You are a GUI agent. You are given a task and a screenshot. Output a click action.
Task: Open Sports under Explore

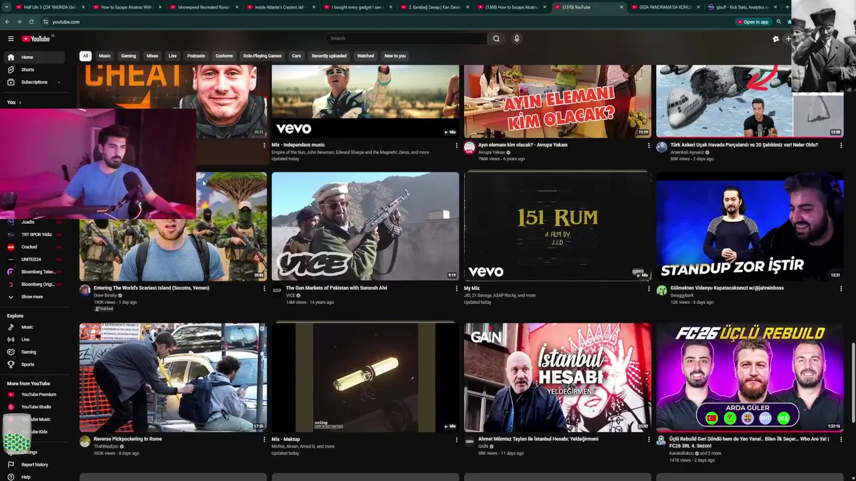point(33,365)
